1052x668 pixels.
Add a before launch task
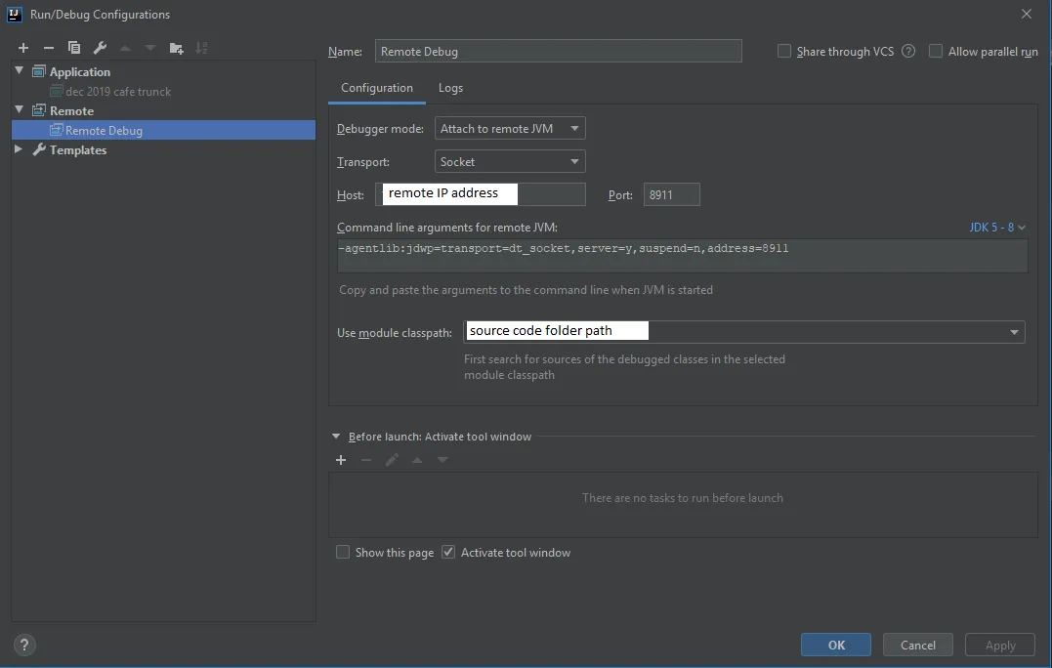point(341,460)
